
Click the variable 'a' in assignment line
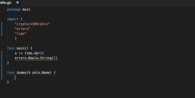pyautogui.click(x=16, y=53)
